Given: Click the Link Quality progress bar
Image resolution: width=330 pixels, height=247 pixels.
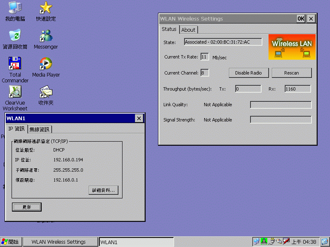Looking at the screenshot, I should coord(281,105).
